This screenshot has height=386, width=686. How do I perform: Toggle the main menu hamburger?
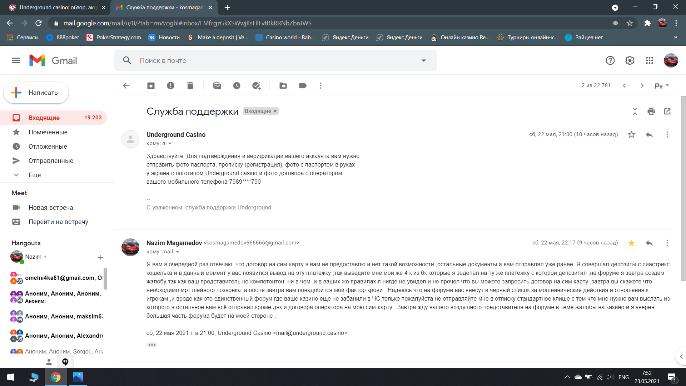pyautogui.click(x=16, y=60)
